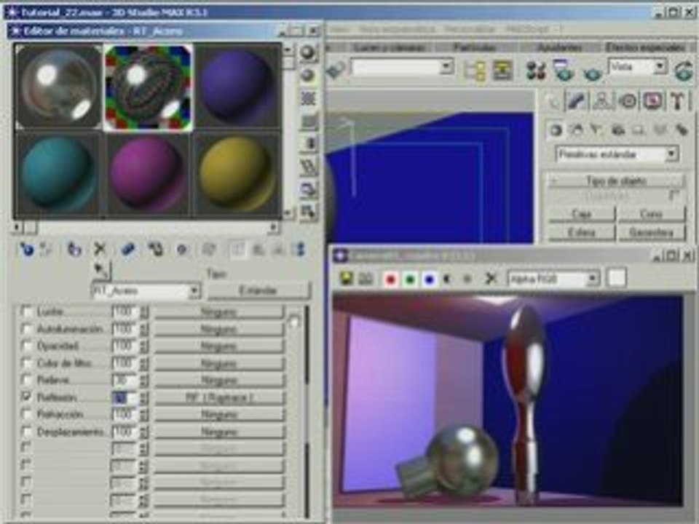Image resolution: width=699 pixels, height=524 pixels.
Task: Open the Display command panel tab
Action: (x=654, y=101)
